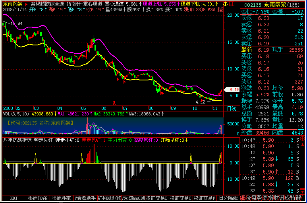Click 现手 28855 value
Image resolution: width=307 pixels, height=203 pixels.
(295, 50)
